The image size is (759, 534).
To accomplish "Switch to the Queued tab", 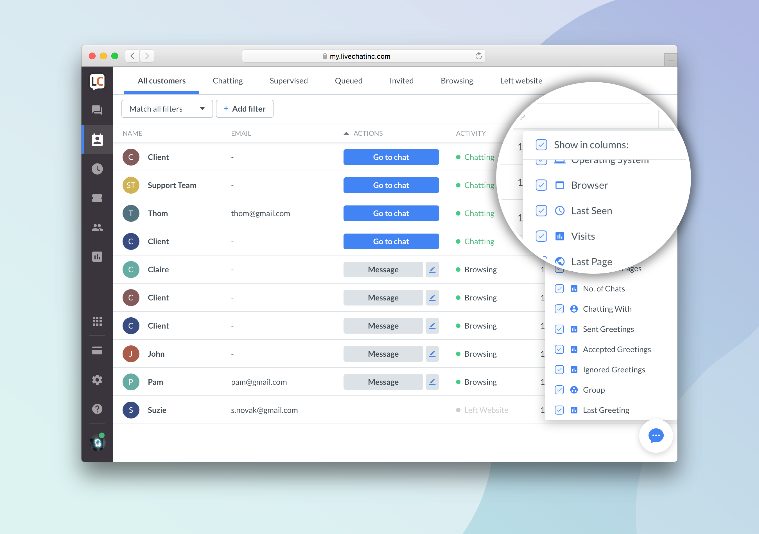I will 347,80.
